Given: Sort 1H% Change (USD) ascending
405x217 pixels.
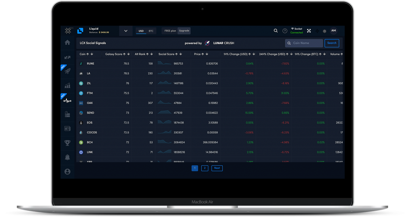Looking at the screenshot, I should pos(250,54).
